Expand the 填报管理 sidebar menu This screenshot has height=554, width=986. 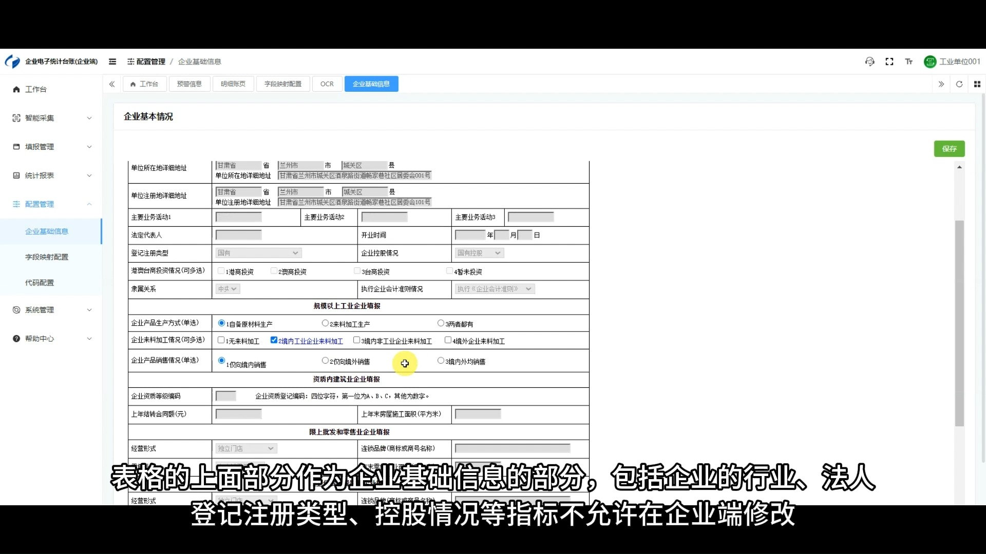click(89, 147)
